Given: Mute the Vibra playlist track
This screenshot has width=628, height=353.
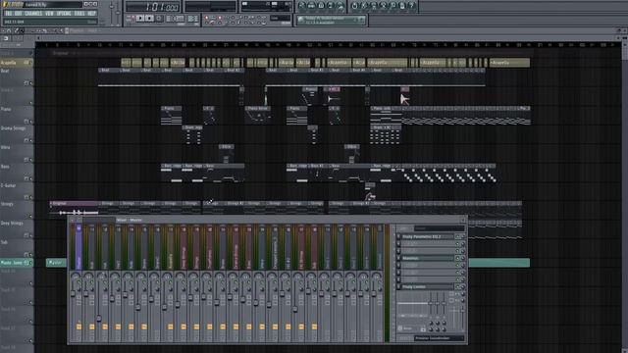Looking at the screenshot, I should (x=30, y=160).
